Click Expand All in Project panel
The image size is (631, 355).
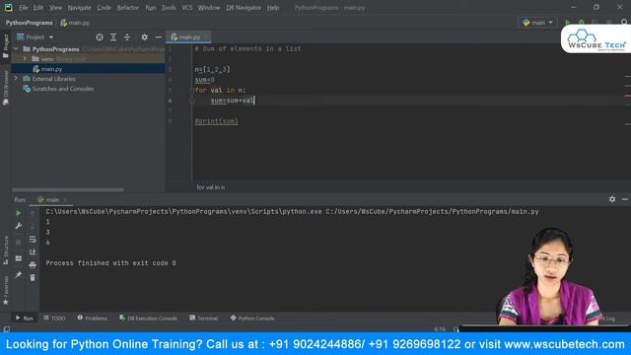click(113, 37)
